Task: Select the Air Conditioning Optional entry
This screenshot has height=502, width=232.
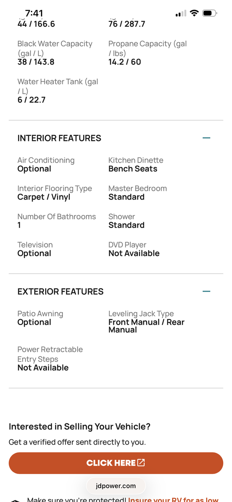Action: pos(46,164)
